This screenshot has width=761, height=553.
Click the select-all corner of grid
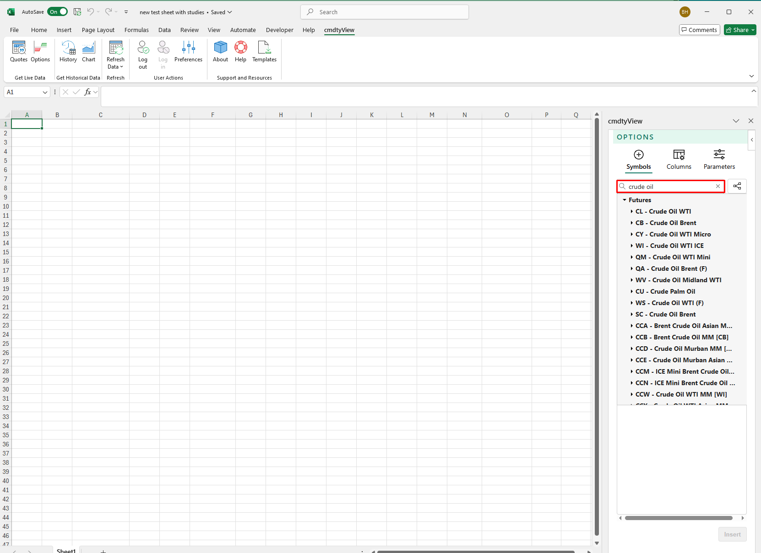(5, 115)
